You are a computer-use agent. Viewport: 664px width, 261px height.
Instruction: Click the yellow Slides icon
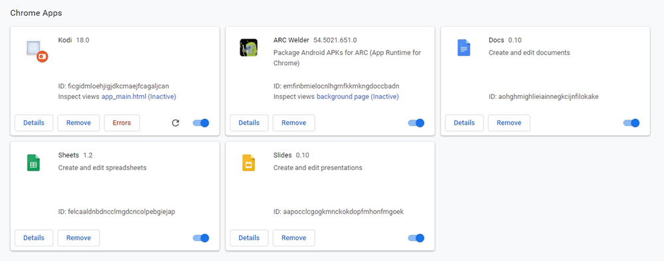pyautogui.click(x=248, y=162)
